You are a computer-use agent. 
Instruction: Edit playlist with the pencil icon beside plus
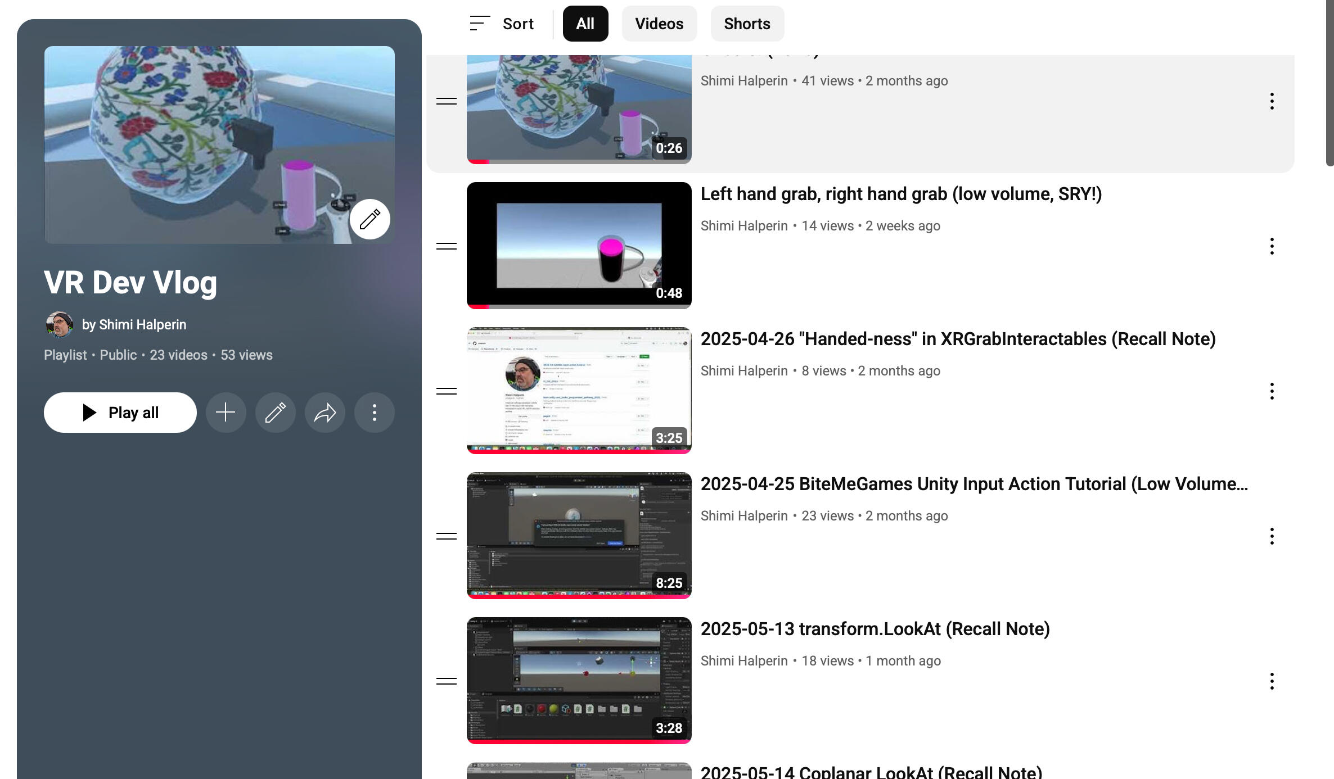click(275, 413)
